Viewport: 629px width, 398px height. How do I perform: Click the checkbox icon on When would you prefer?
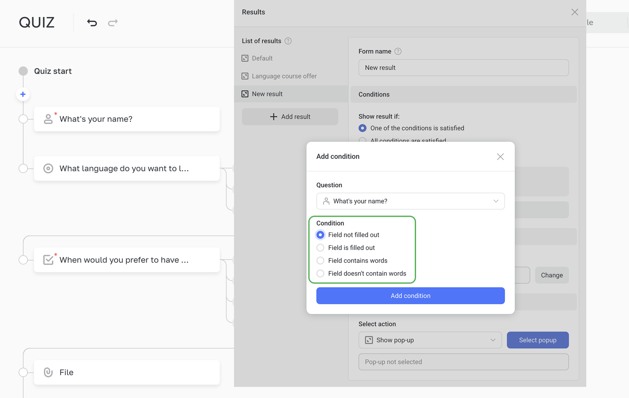click(x=48, y=260)
